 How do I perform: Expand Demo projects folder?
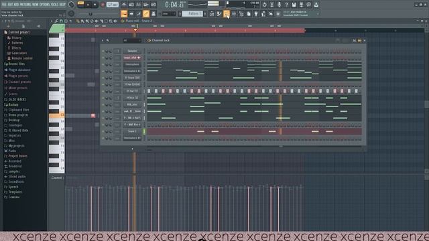pos(16,115)
